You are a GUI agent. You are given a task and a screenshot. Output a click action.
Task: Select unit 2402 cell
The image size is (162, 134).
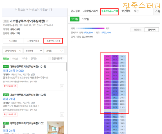pyautogui.click(x=115, y=98)
